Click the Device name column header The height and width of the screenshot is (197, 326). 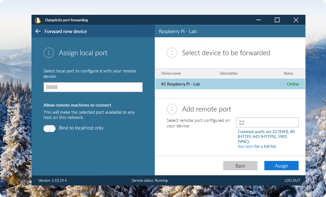point(171,73)
